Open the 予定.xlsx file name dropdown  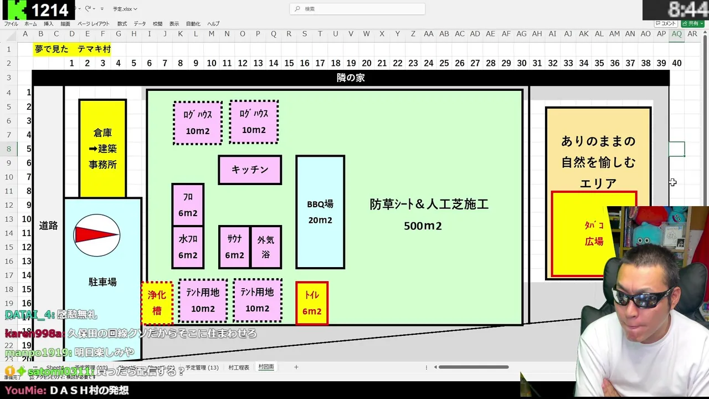(x=125, y=9)
